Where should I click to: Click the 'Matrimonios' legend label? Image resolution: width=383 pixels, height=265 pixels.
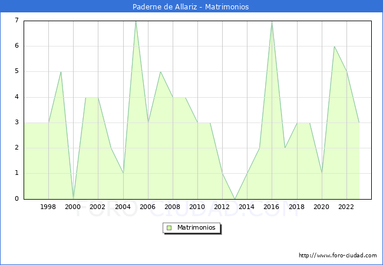(x=196, y=228)
